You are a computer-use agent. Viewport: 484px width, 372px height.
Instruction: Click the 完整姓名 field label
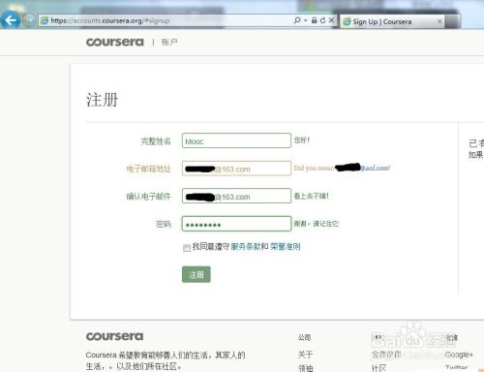click(x=156, y=141)
